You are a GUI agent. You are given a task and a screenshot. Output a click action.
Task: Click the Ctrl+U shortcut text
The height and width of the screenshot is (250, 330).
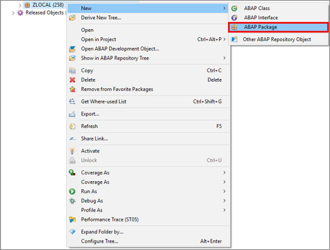(214, 160)
